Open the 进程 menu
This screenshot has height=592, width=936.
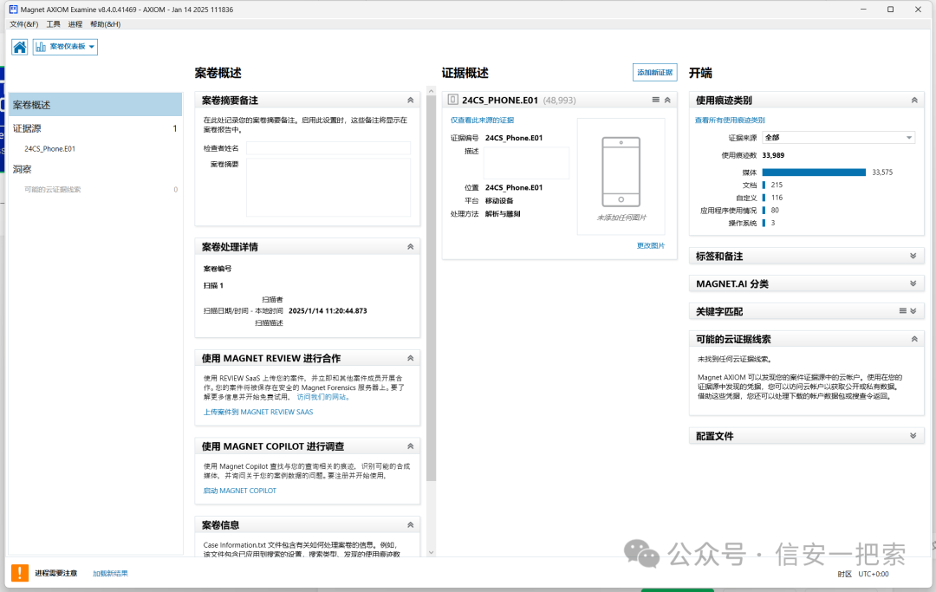pyautogui.click(x=75, y=24)
